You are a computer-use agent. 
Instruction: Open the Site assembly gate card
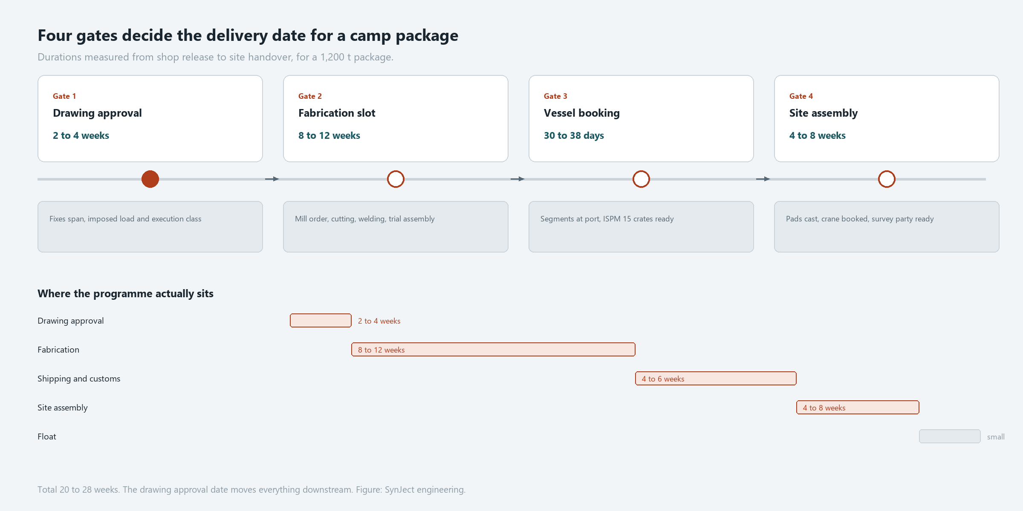[887, 118]
